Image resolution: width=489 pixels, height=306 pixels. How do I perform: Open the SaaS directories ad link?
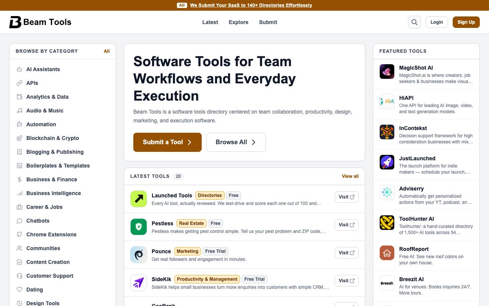[x=251, y=5]
